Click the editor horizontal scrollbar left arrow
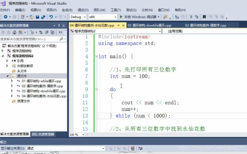The image size is (247, 154). pyautogui.click(x=87, y=135)
